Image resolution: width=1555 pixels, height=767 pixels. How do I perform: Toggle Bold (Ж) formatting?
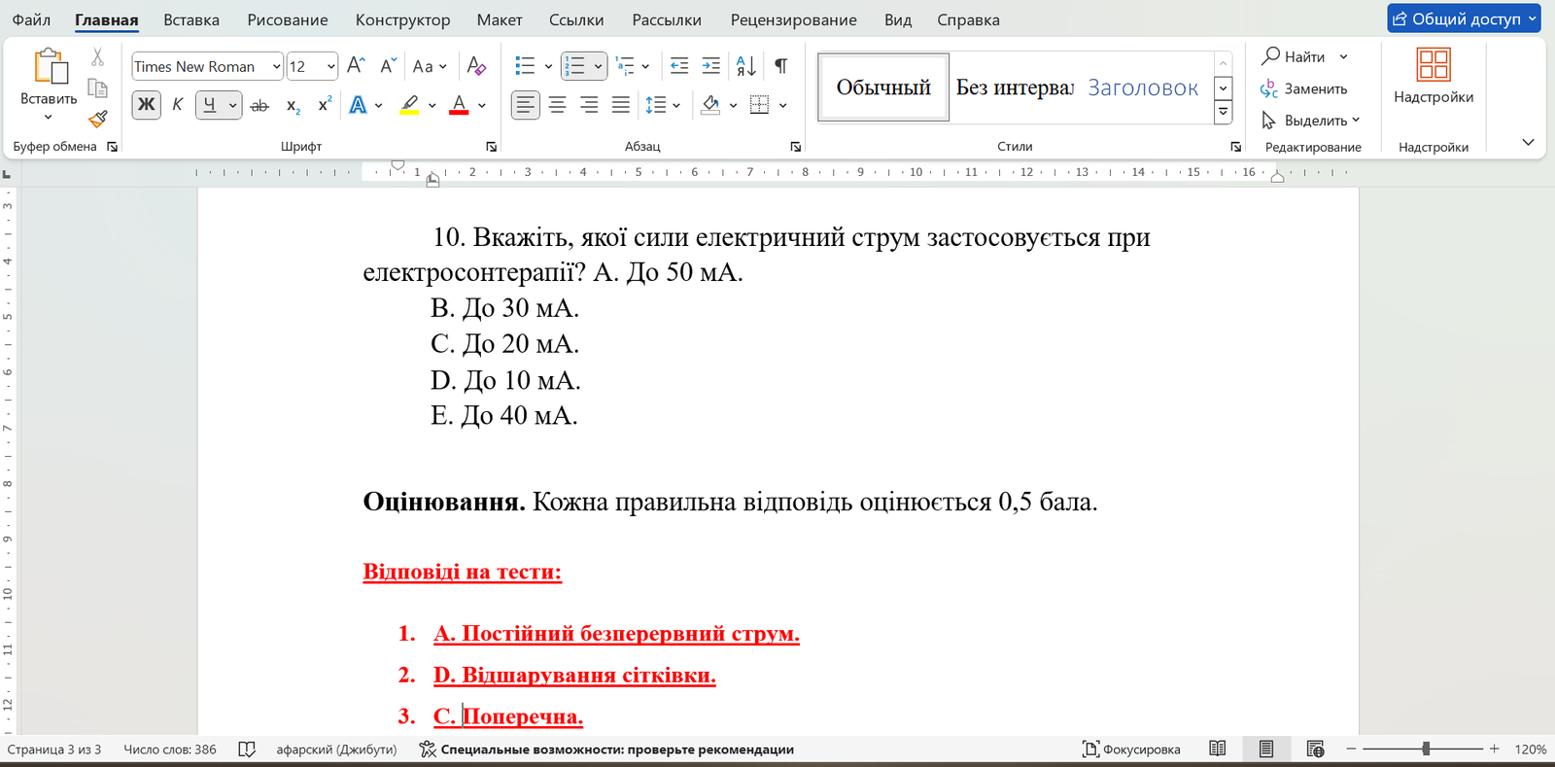(x=147, y=105)
